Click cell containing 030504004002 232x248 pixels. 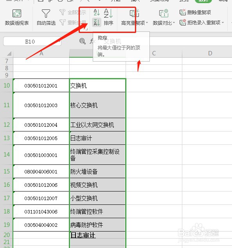point(41,225)
